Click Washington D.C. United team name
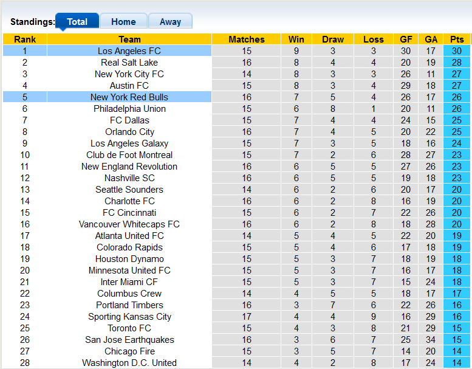Image resolution: width=472 pixels, height=369 pixels. pyautogui.click(x=129, y=363)
